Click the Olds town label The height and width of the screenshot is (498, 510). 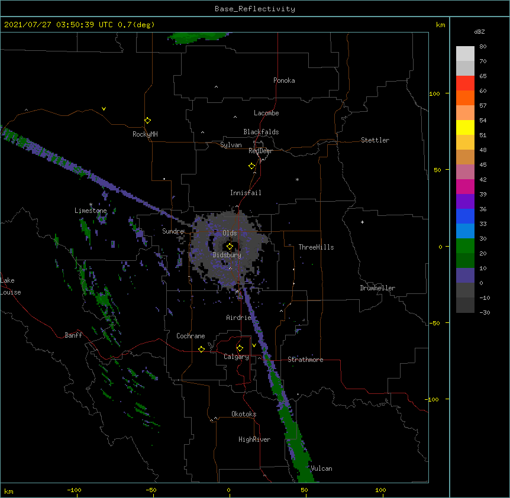coord(230,233)
